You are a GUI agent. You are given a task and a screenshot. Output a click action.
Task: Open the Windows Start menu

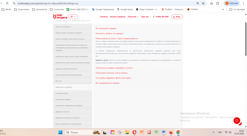coord(60,132)
